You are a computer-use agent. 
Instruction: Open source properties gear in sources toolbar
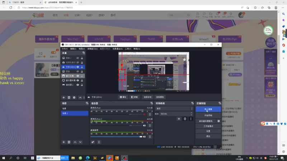tap(74, 97)
